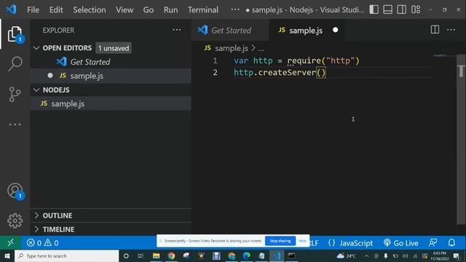The width and height of the screenshot is (466, 262).
Task: Click the Type here to search box
Action: coord(66,255)
